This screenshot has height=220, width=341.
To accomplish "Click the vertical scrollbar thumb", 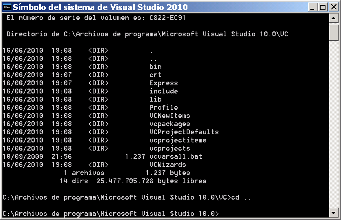I will [x=334, y=31].
